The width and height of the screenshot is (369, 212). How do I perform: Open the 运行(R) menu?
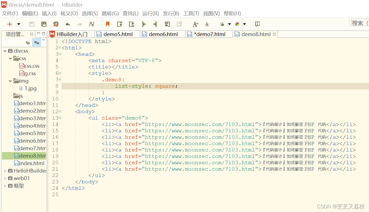coord(150,13)
